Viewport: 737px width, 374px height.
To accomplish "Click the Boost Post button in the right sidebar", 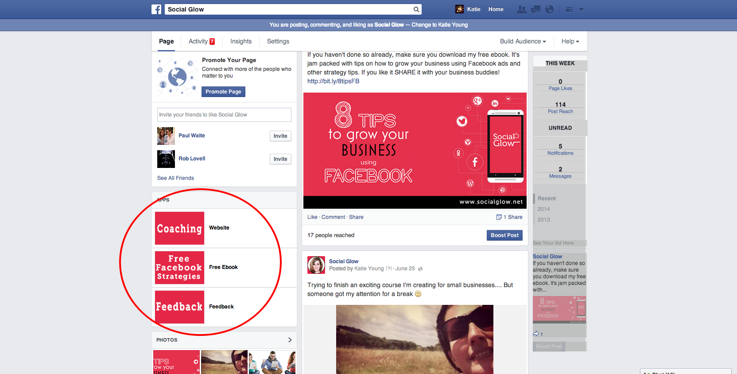I will click(549, 347).
